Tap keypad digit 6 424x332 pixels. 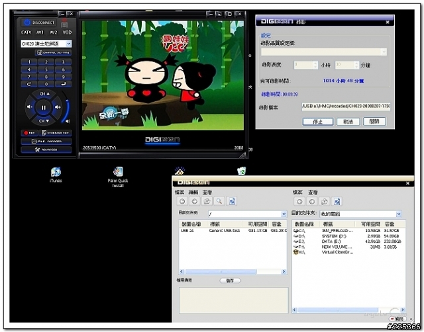pos(64,69)
